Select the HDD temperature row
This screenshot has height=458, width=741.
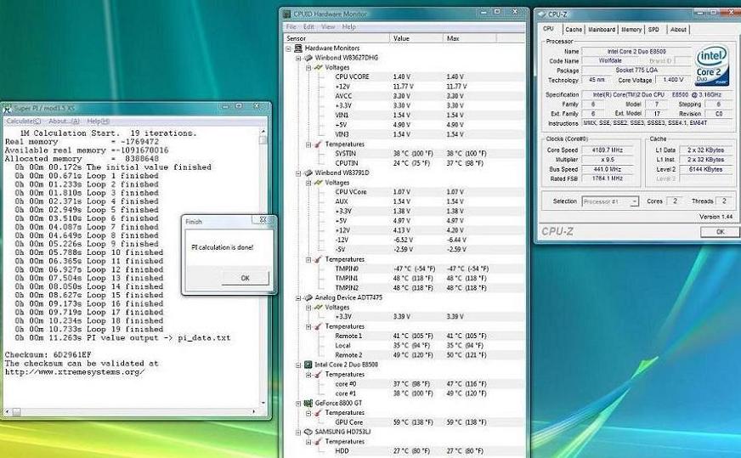[404, 451]
